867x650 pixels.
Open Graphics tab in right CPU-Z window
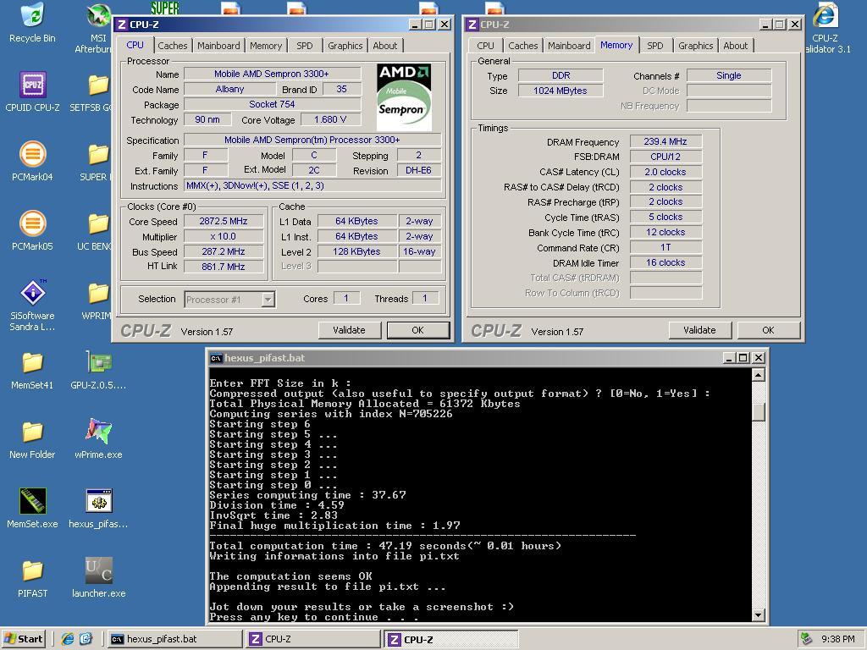696,46
